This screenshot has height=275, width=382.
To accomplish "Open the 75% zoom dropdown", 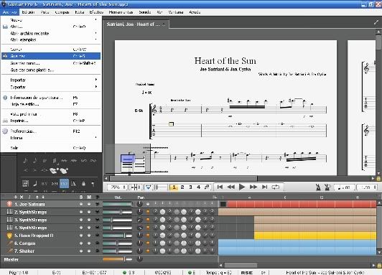I will [118, 187].
